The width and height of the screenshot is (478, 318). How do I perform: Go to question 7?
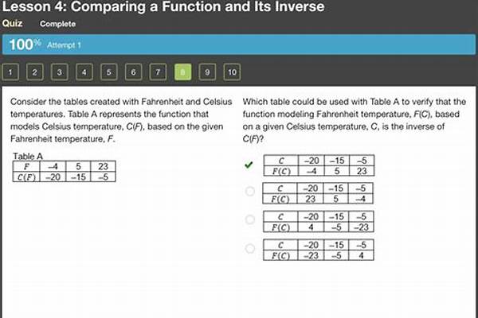coord(158,72)
